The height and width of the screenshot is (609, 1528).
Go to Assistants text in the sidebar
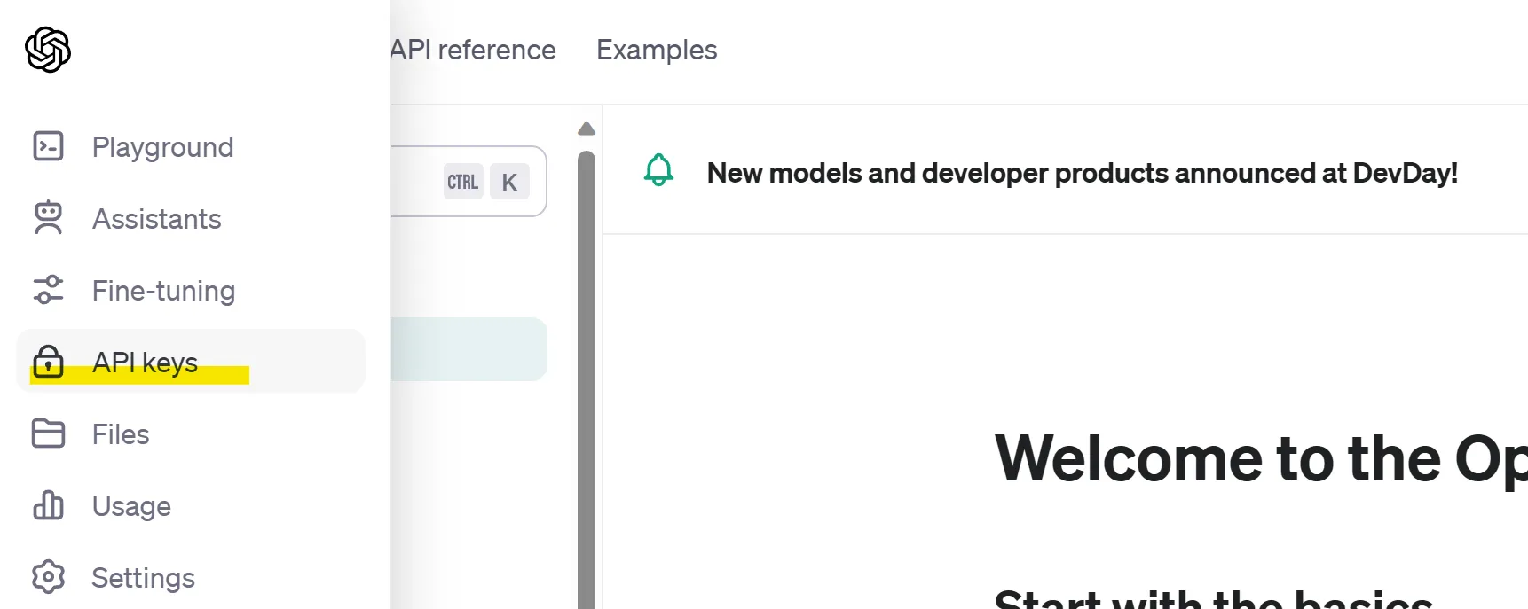click(157, 219)
